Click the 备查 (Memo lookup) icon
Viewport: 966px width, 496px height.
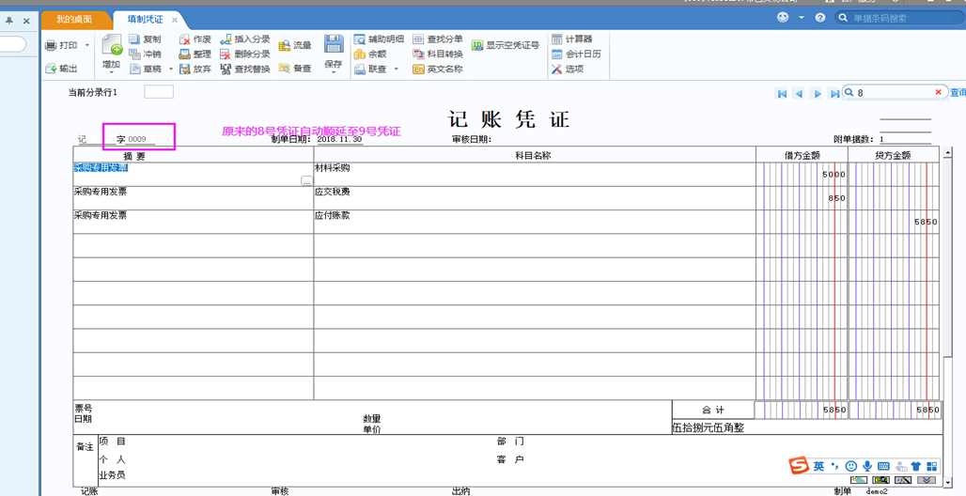click(x=285, y=69)
